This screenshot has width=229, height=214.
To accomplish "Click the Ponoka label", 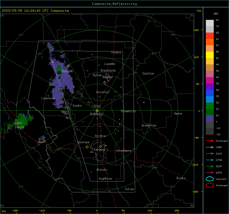I will click(116, 52).
